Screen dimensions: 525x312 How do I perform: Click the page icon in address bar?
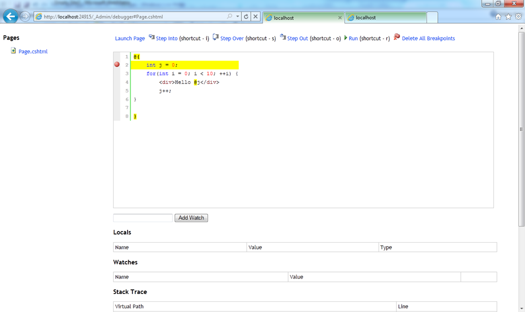[x=39, y=17]
